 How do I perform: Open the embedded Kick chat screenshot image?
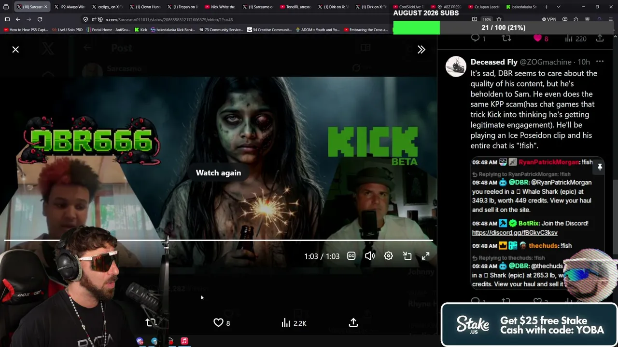[x=537, y=223]
